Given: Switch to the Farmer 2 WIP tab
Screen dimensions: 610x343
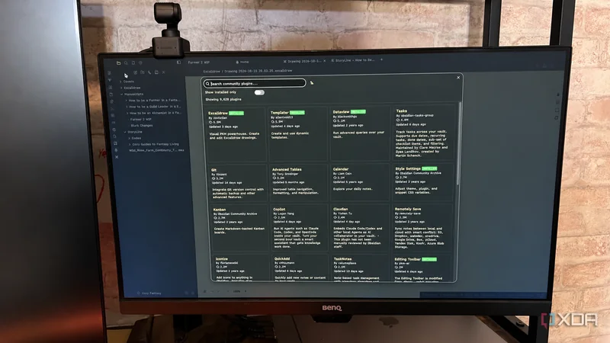Looking at the screenshot, I should point(199,63).
